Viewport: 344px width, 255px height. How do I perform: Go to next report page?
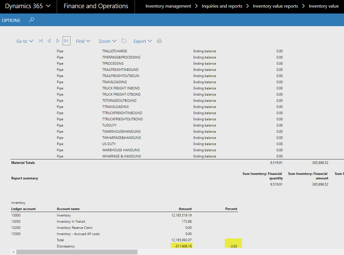click(58, 41)
